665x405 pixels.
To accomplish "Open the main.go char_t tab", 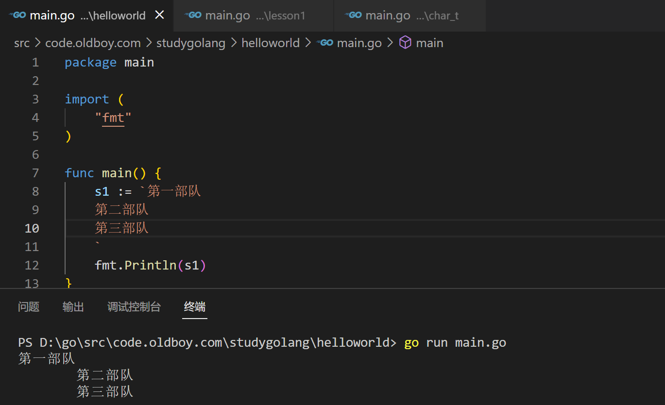I will (x=410, y=16).
